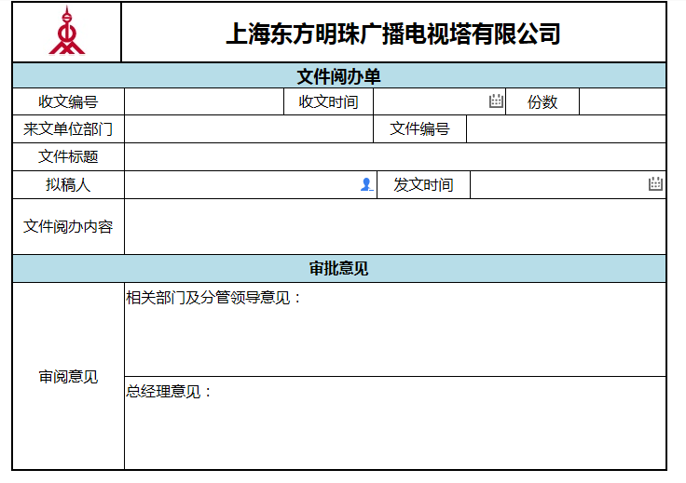686x483 pixels.
Task: Click the 相关部门及分管领导意见 opinion area
Action: pos(395,329)
